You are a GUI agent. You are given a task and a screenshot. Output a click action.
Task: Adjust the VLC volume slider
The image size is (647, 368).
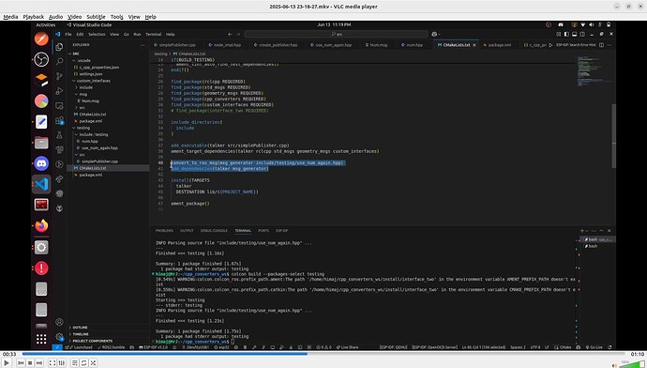click(632, 364)
